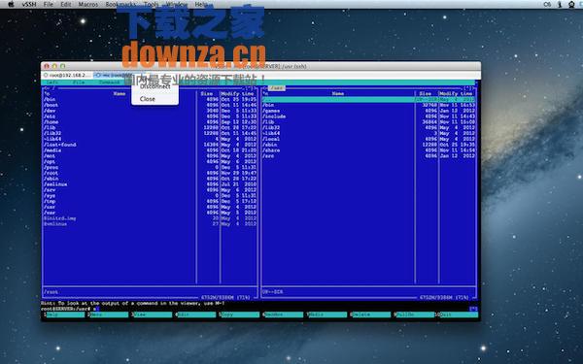The width and height of the screenshot is (583, 364).
Task: Select /proc directory row
Action: coord(150,167)
